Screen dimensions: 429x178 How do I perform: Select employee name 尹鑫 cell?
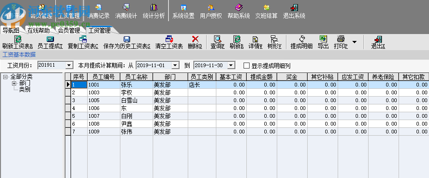137,124
